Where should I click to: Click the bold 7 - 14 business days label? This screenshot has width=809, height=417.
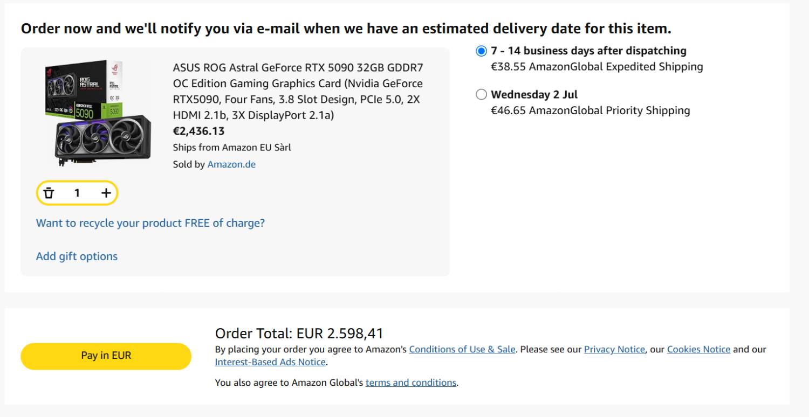pos(588,51)
